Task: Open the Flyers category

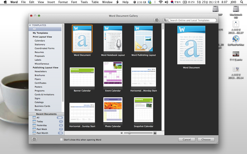Action: [38, 79]
